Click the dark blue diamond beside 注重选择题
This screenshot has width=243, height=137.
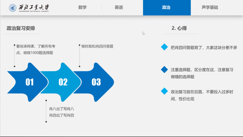pyautogui.click(x=164, y=69)
